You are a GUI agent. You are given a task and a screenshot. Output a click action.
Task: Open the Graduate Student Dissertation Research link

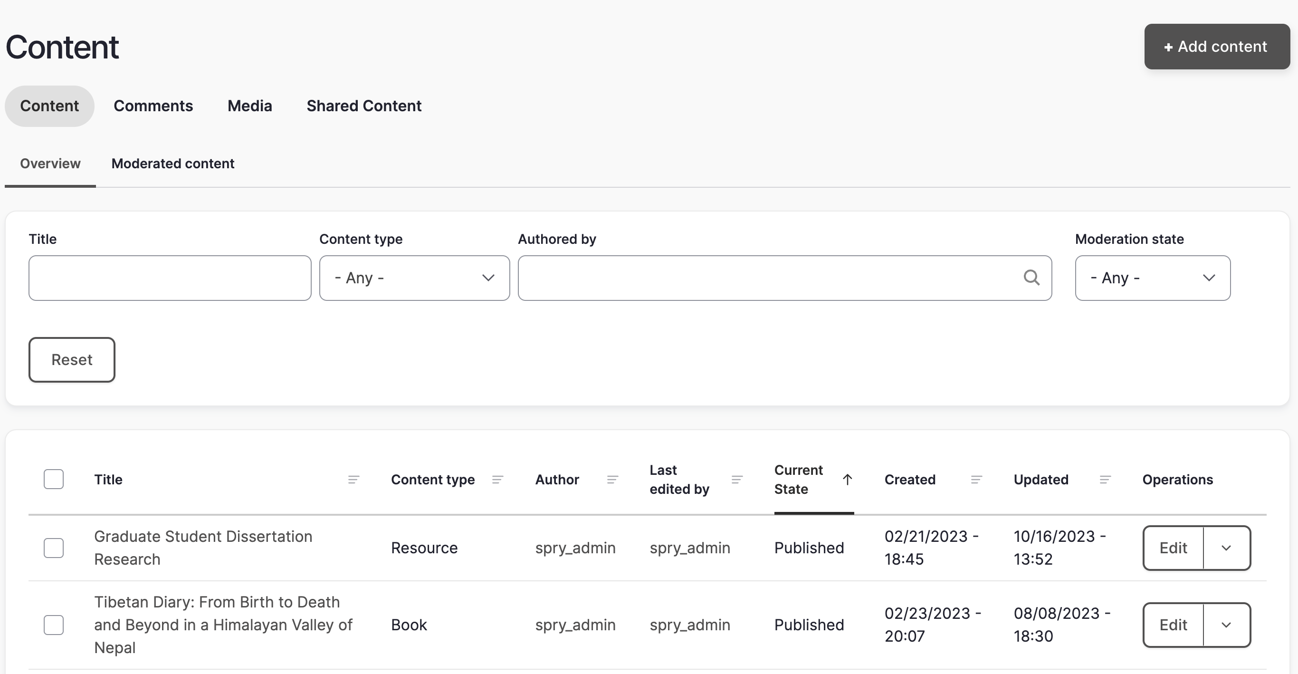(203, 548)
